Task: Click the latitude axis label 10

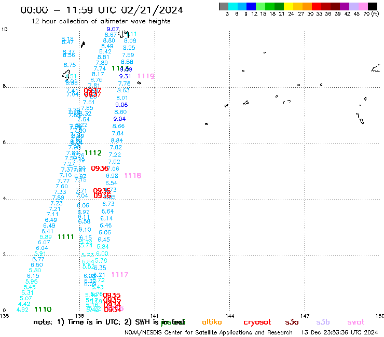Action: [x=5, y=30]
